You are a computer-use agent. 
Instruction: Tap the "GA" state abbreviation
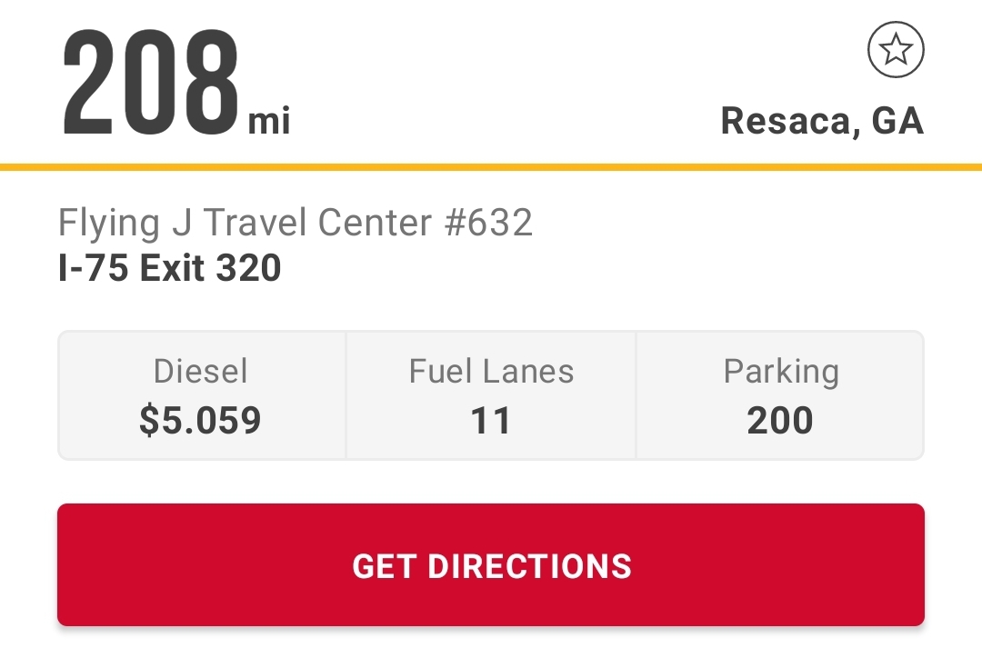click(897, 121)
